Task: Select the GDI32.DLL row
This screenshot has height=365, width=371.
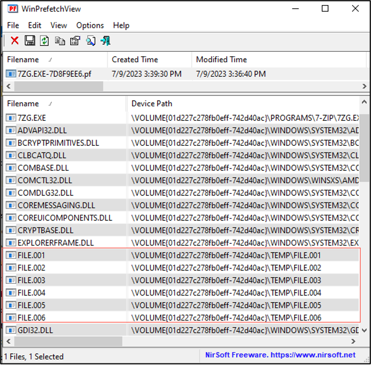Action: click(x=182, y=331)
